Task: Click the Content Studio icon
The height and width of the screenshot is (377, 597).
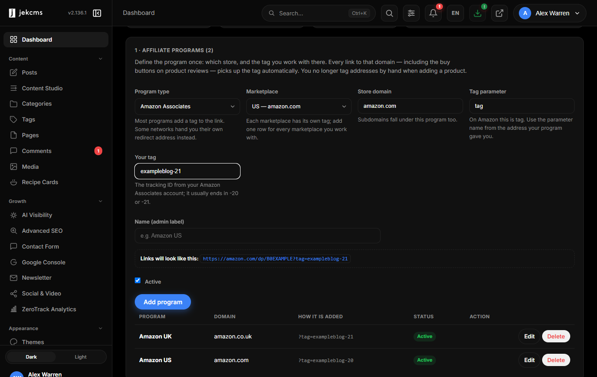Action: coord(14,88)
